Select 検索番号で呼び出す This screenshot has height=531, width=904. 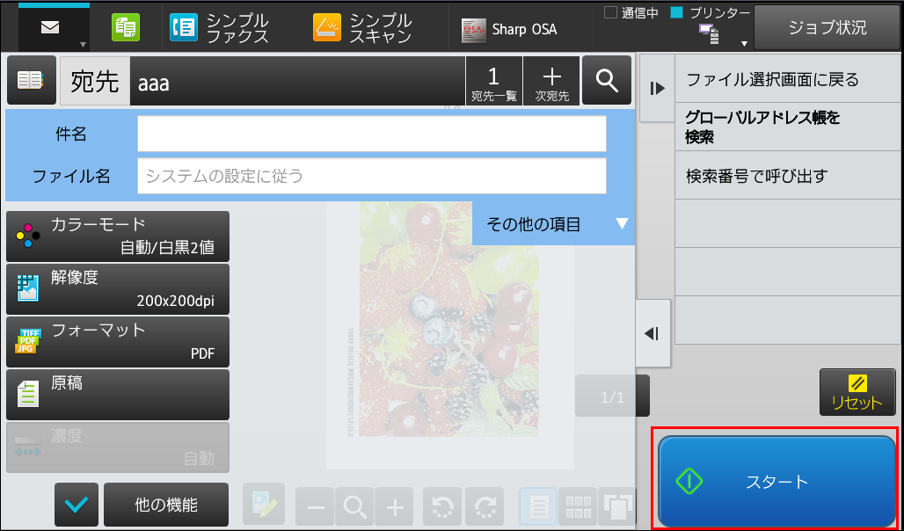(788, 175)
